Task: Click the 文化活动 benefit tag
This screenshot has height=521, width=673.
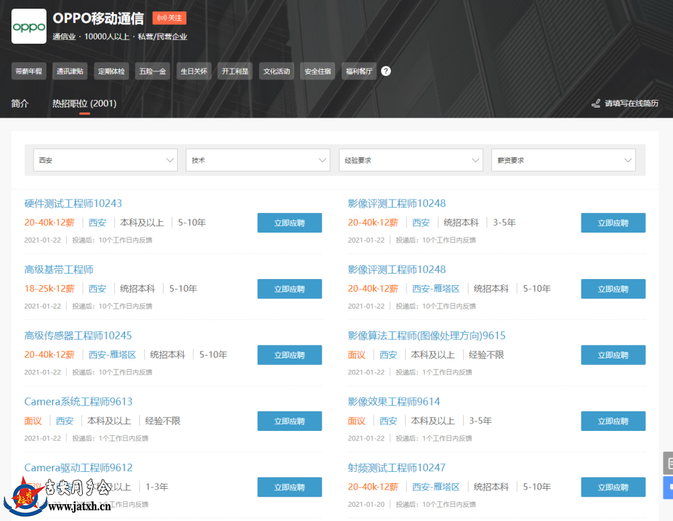Action: 277,71
